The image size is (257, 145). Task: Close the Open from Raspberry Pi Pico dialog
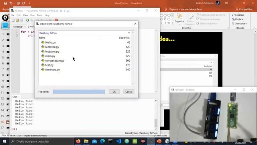coord(135,24)
